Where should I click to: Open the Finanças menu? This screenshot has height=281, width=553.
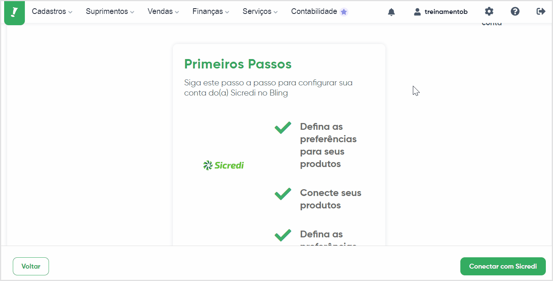(211, 12)
